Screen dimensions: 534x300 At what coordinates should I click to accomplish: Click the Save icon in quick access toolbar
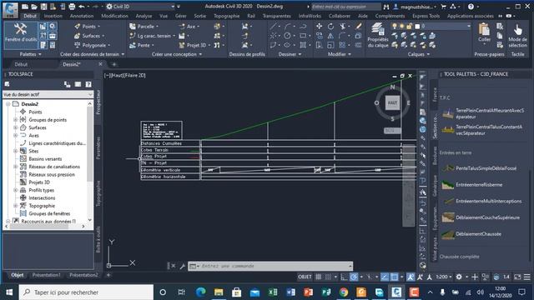43,7
